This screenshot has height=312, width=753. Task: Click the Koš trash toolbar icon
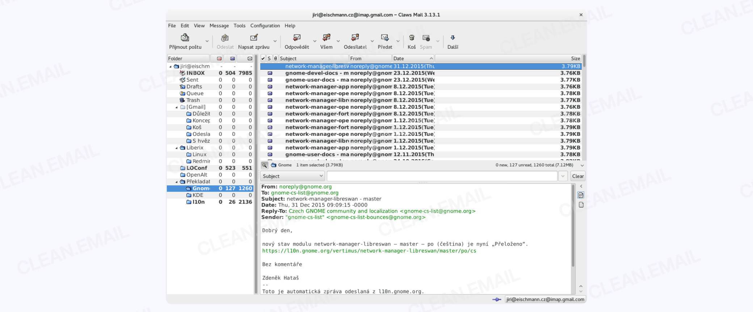coord(412,38)
